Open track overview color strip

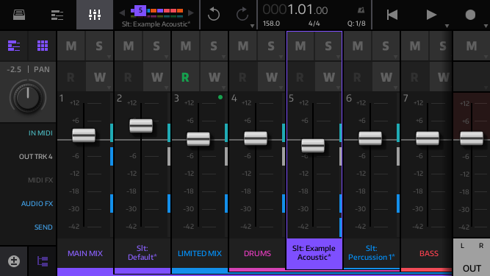point(156,12)
